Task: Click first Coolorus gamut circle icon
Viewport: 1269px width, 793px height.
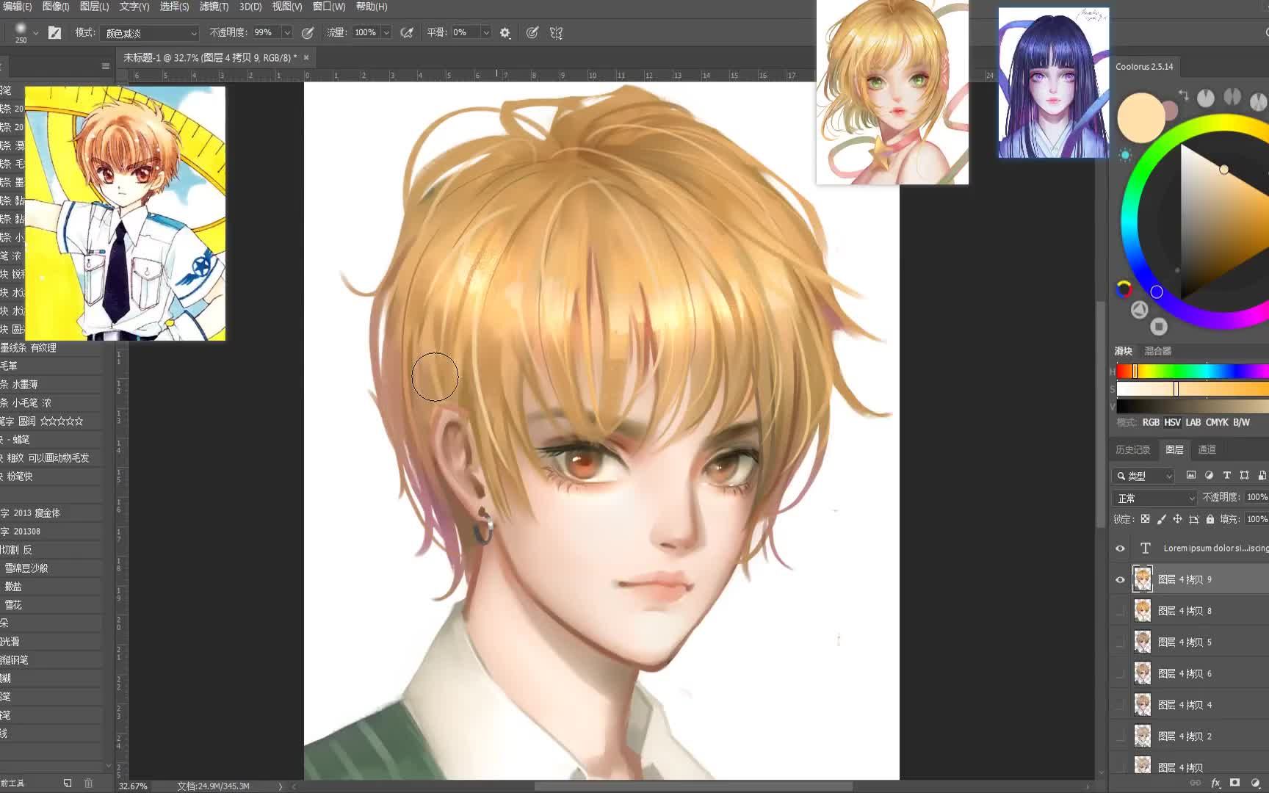Action: click(1206, 98)
